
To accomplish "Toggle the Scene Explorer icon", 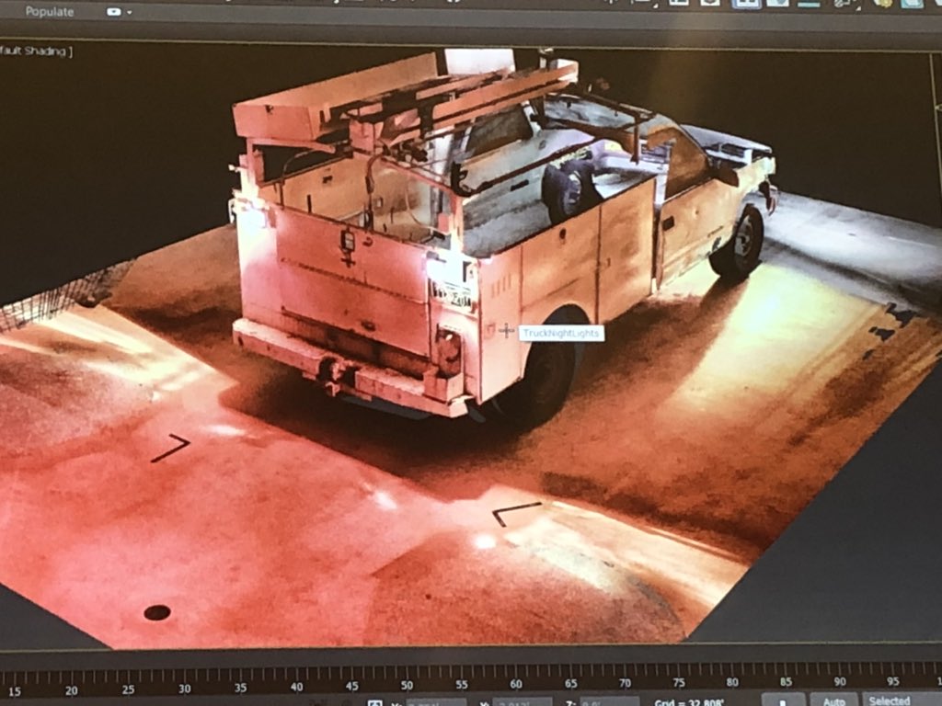I will tap(679, 3).
